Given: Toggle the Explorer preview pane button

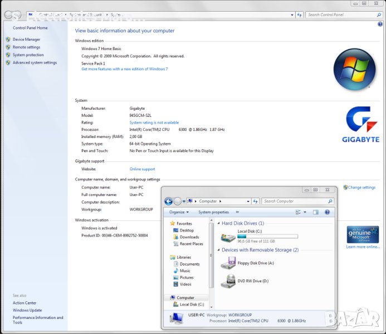Looking at the screenshot, I should pos(316,212).
